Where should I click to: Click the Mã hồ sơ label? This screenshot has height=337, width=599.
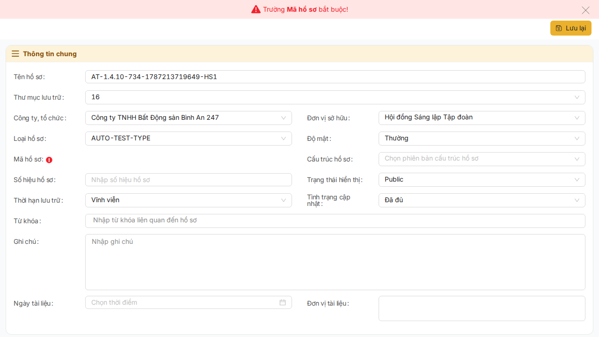coord(29,159)
